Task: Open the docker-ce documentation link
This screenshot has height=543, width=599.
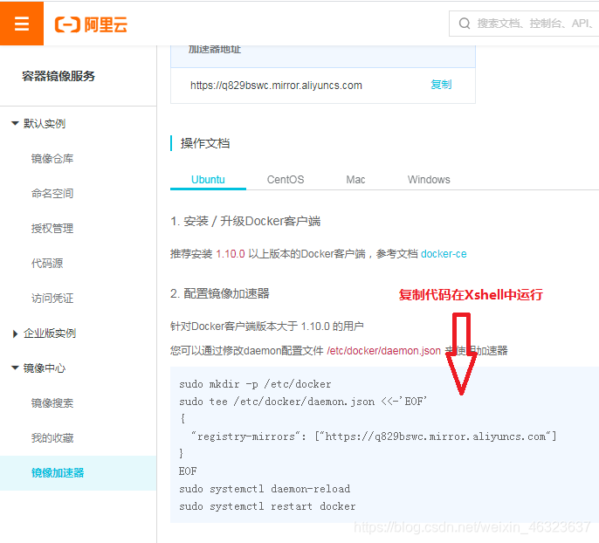Action: point(444,254)
